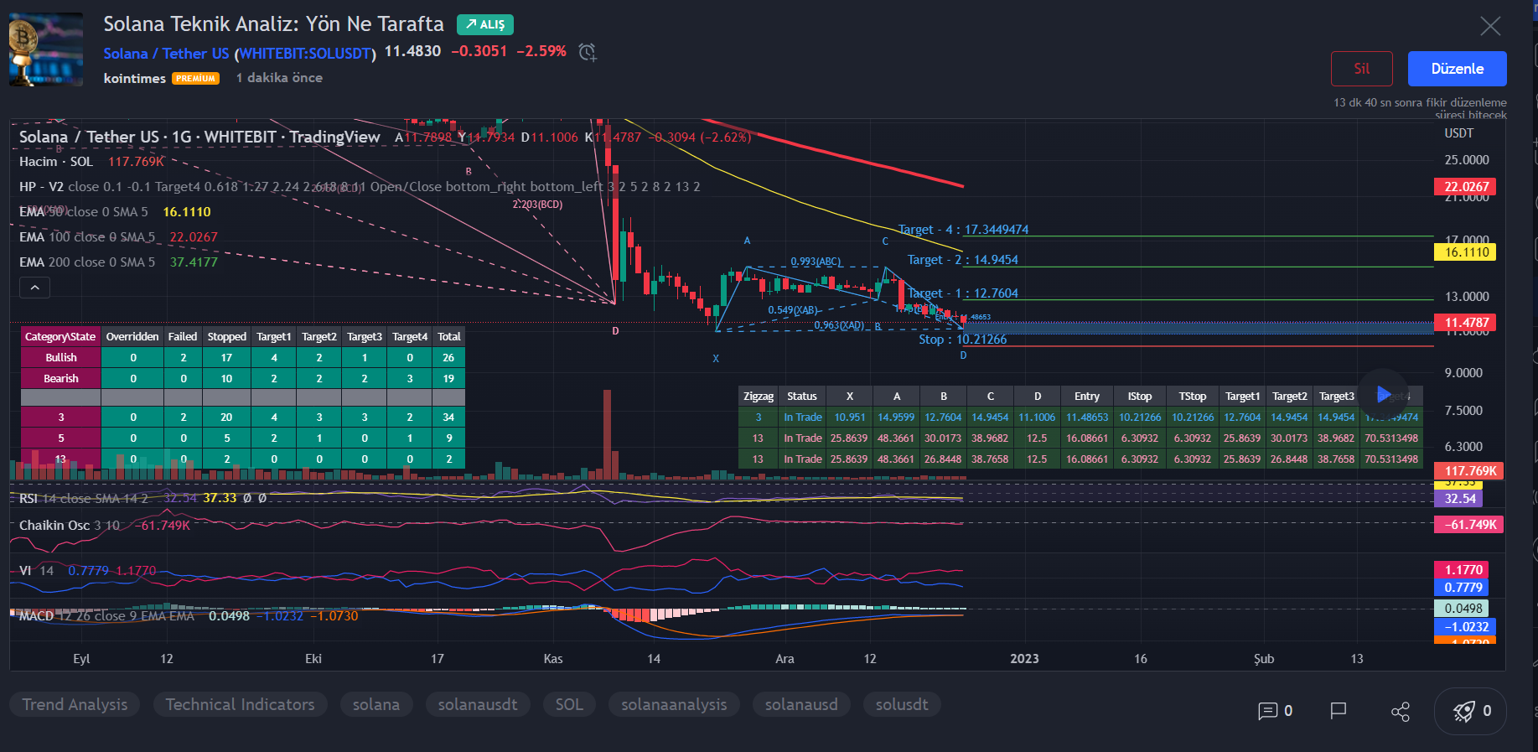
Task: Click the EMA 100 close legend line
Action: pos(118,237)
